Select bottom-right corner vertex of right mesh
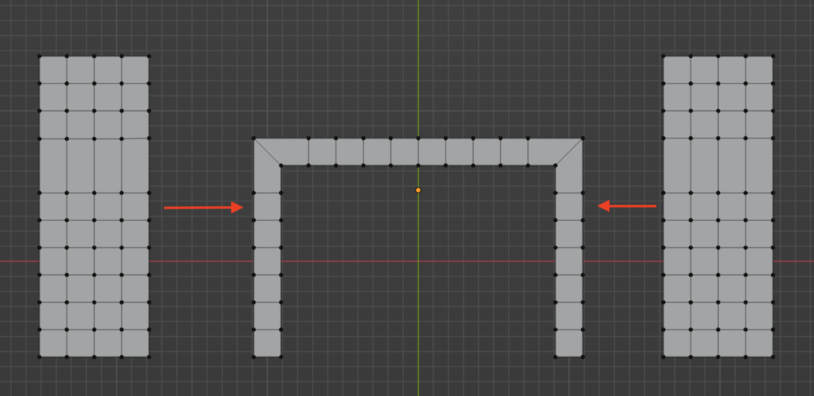This screenshot has width=814, height=396. pos(773,357)
